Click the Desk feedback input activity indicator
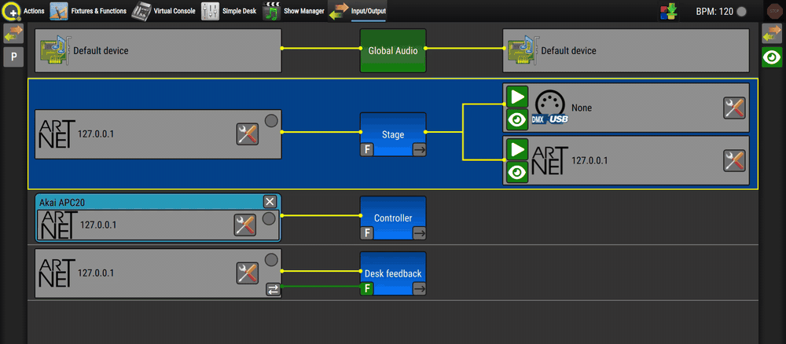 [271, 259]
